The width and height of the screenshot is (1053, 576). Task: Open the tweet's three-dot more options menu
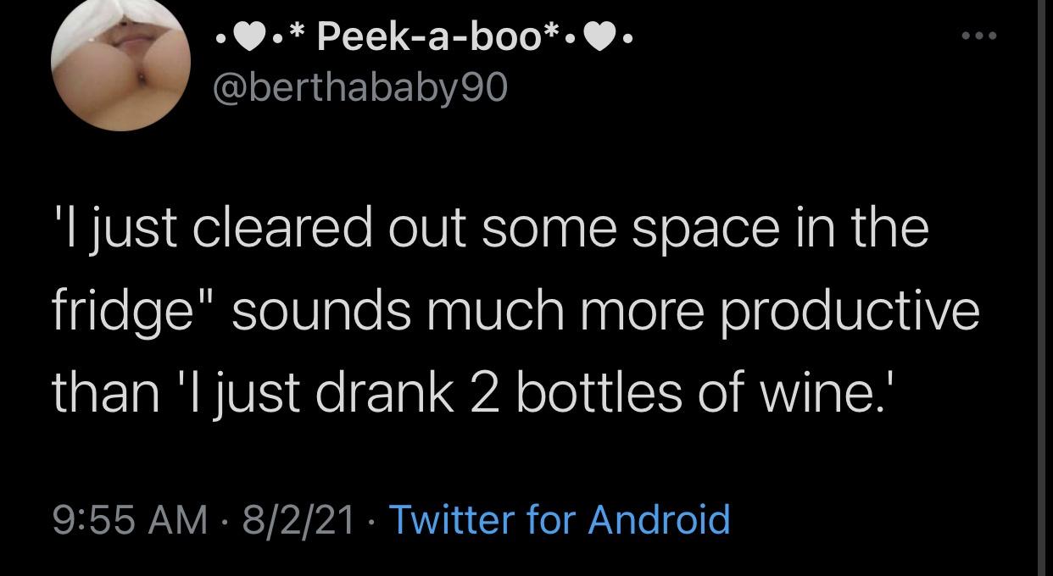pyautogui.click(x=979, y=37)
